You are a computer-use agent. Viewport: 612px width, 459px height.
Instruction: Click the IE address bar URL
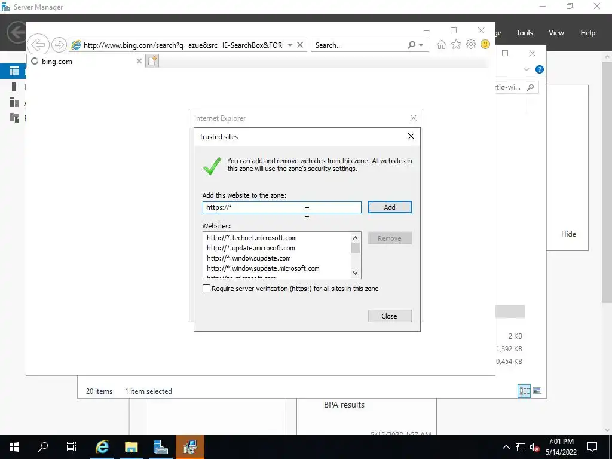(x=183, y=45)
